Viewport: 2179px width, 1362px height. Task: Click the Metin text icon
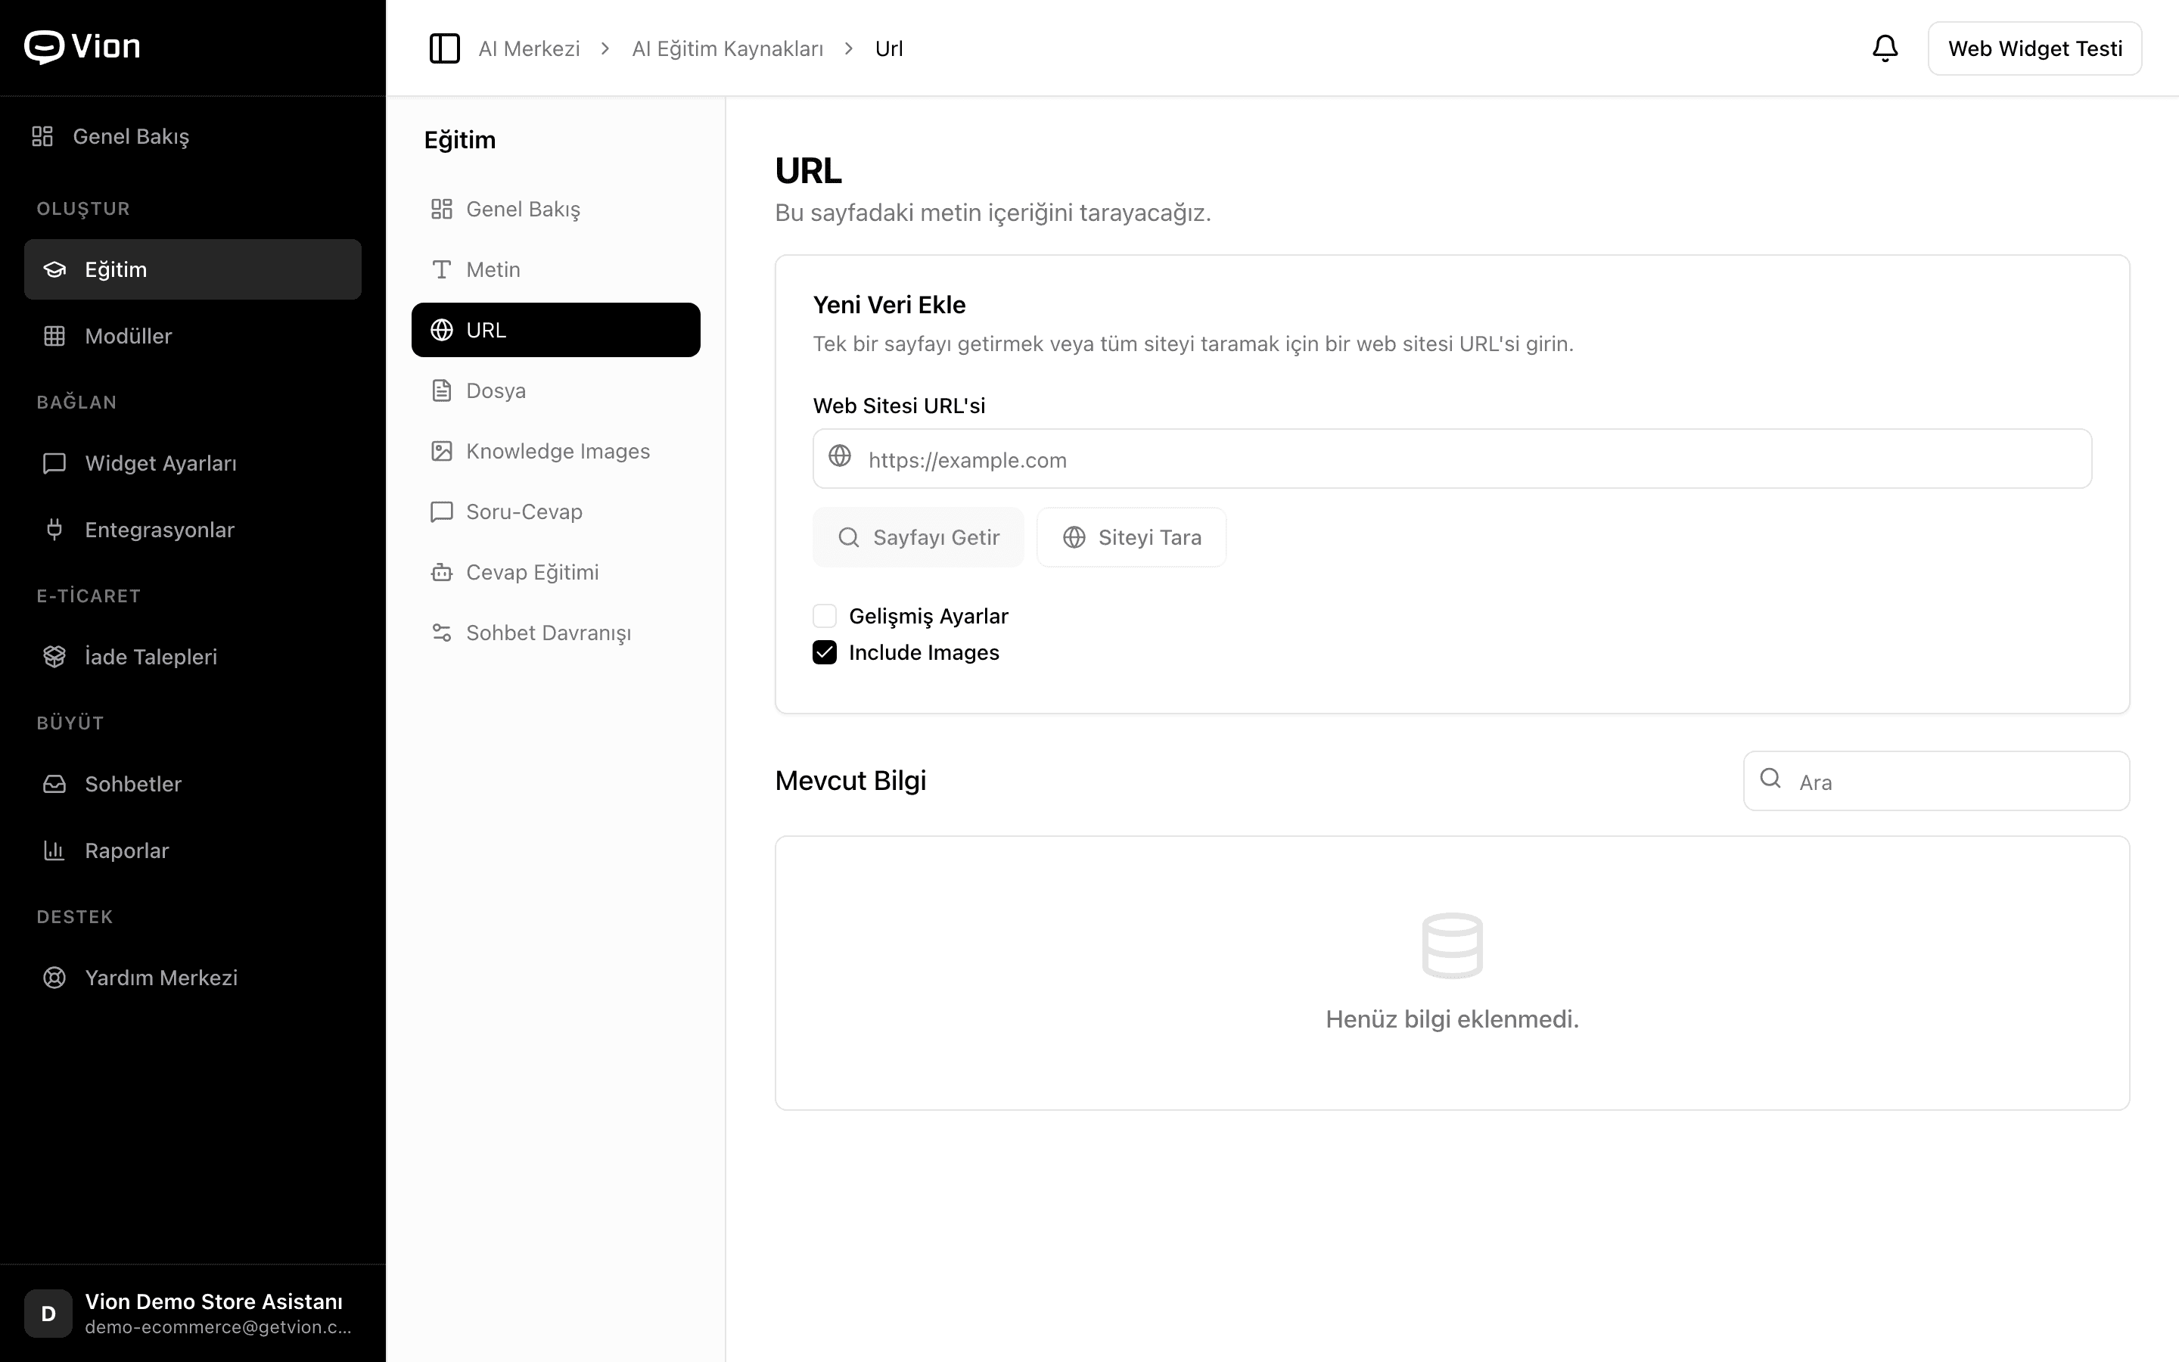tap(441, 269)
